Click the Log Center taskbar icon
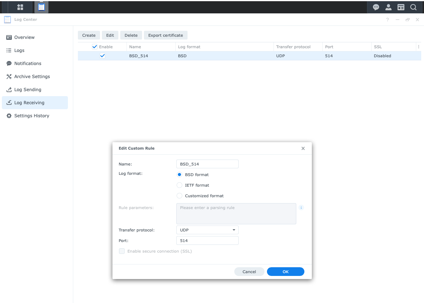The height and width of the screenshot is (303, 424). pos(41,7)
